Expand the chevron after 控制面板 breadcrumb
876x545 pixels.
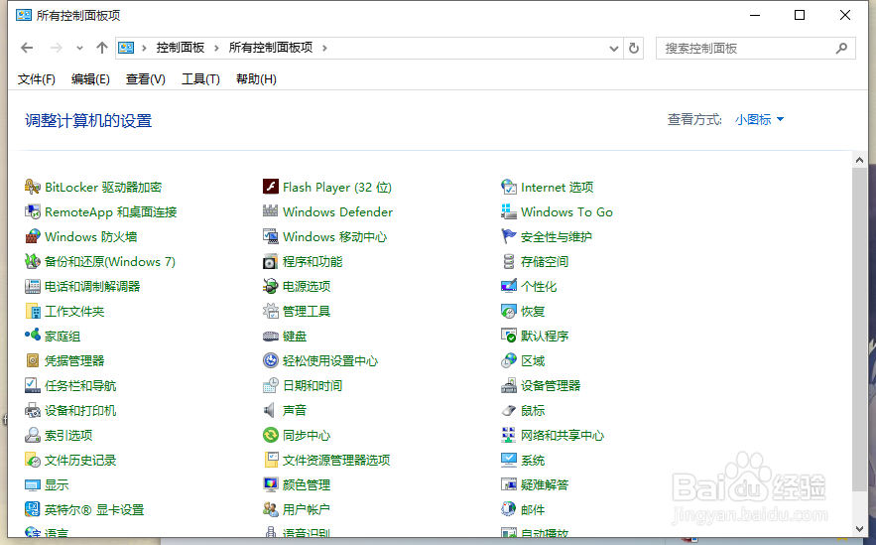click(216, 48)
